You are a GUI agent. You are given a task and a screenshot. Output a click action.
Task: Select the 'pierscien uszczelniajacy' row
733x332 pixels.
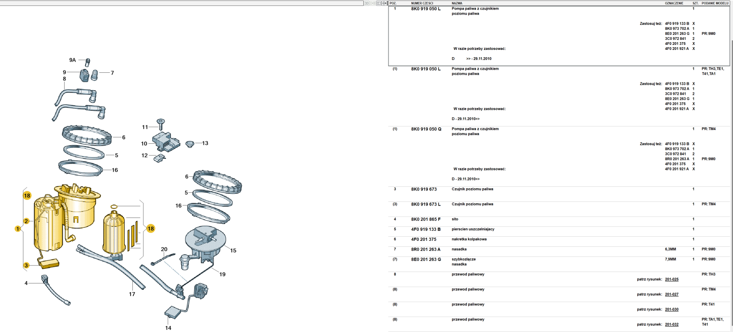coord(559,229)
